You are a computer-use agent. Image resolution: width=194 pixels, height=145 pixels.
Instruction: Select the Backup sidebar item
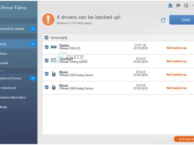coord(19,44)
